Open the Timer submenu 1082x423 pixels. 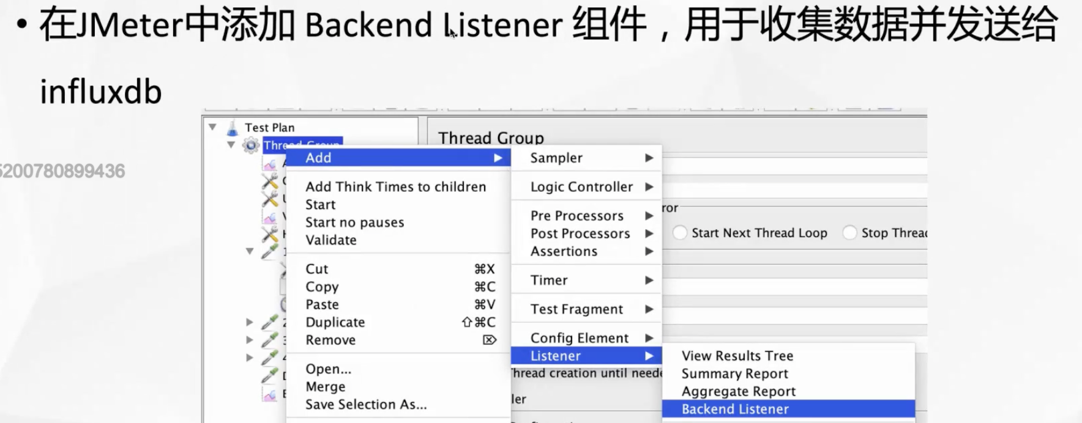pos(586,280)
